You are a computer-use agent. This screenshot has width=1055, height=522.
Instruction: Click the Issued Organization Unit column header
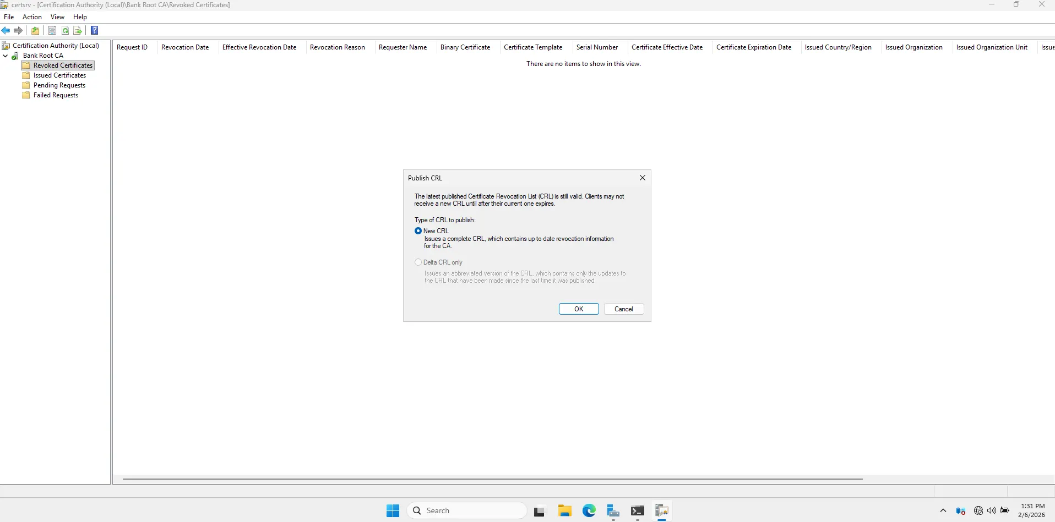[994, 47]
